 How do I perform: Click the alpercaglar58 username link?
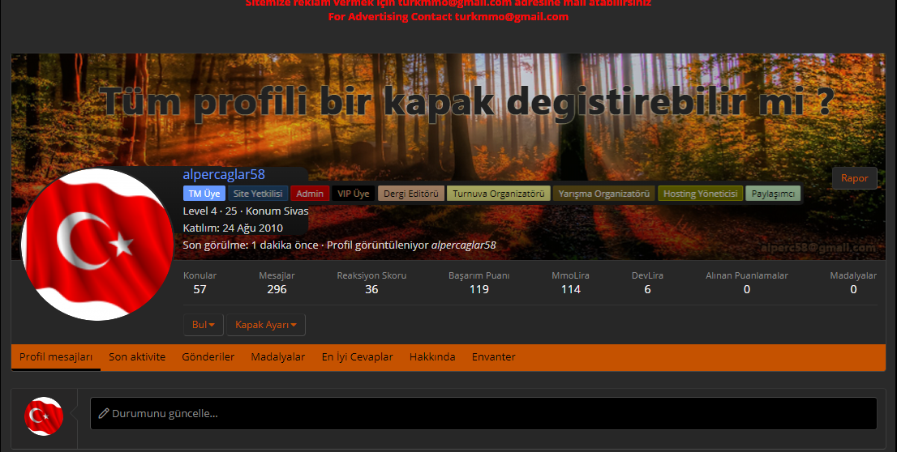click(224, 174)
